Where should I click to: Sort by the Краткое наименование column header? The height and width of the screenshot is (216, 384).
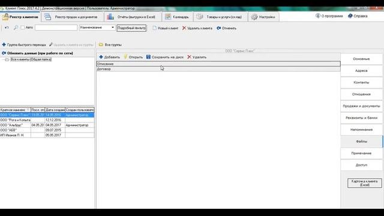[x=15, y=110]
